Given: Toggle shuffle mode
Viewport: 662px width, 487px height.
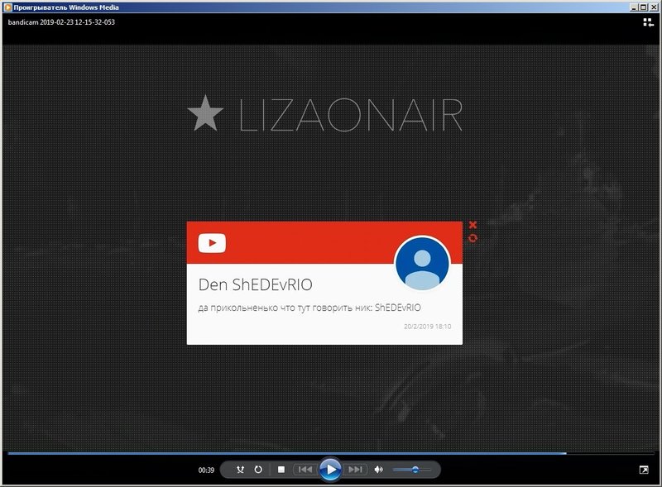Looking at the screenshot, I should point(240,470).
